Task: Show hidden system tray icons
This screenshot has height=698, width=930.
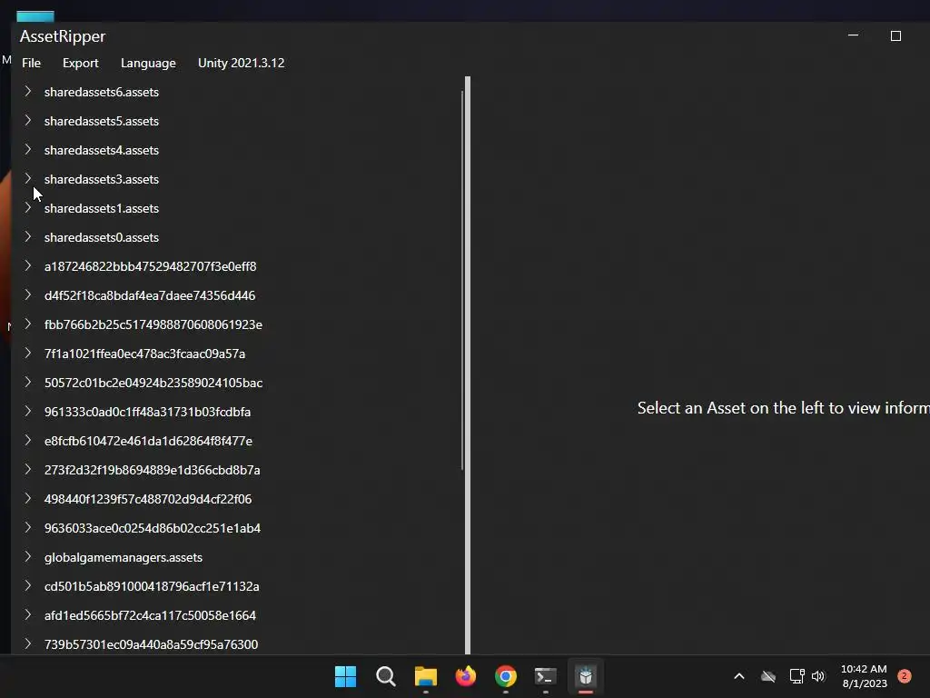Action: [x=739, y=676]
